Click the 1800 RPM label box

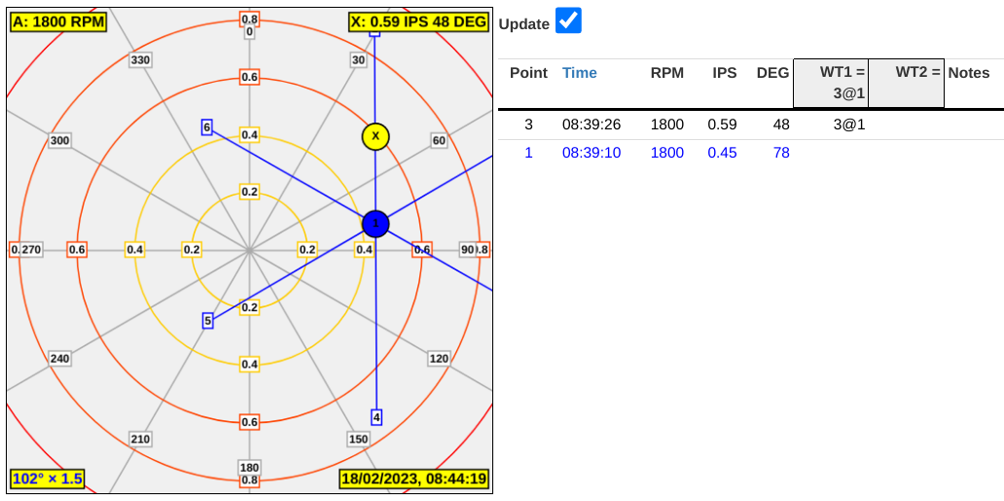pyautogui.click(x=59, y=21)
